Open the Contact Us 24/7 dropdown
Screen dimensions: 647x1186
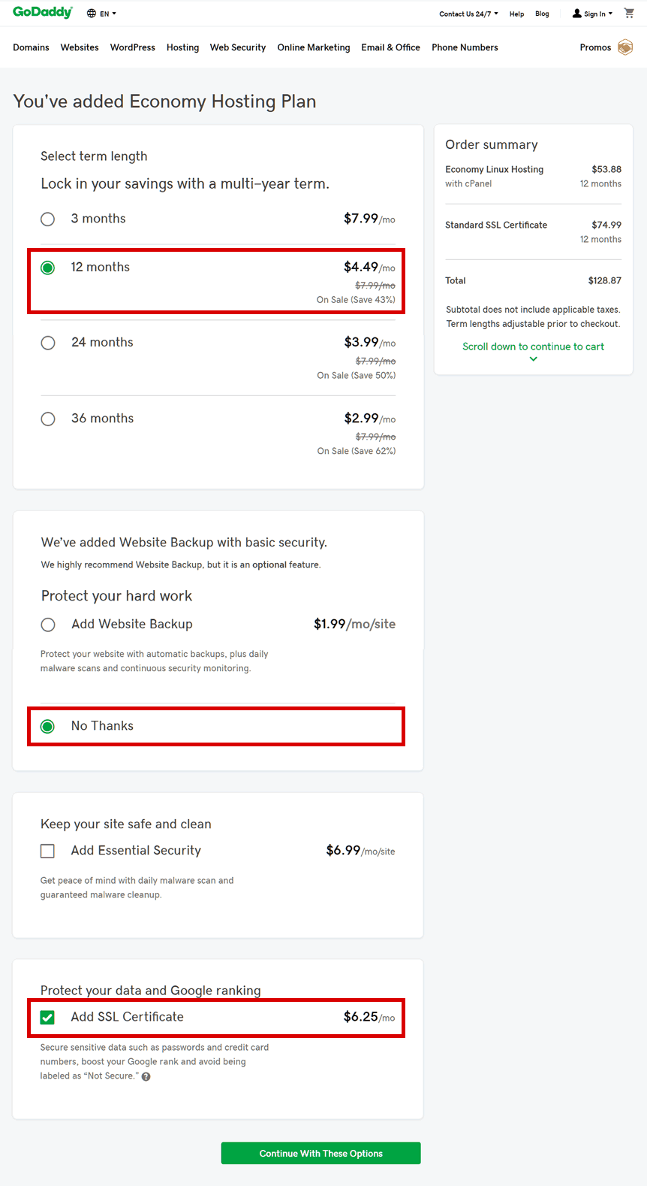468,14
